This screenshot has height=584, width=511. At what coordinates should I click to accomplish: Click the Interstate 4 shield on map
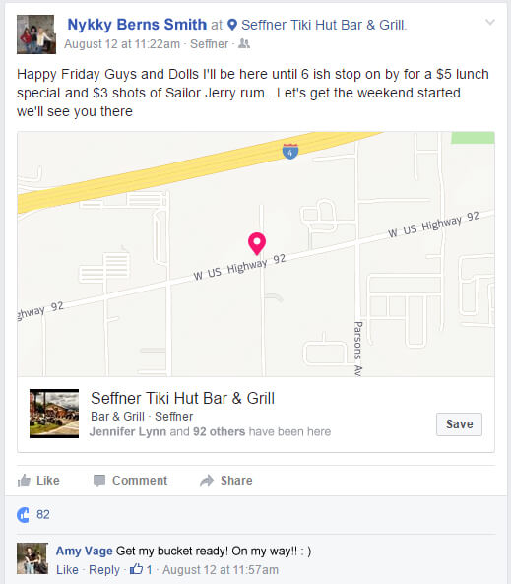(290, 152)
